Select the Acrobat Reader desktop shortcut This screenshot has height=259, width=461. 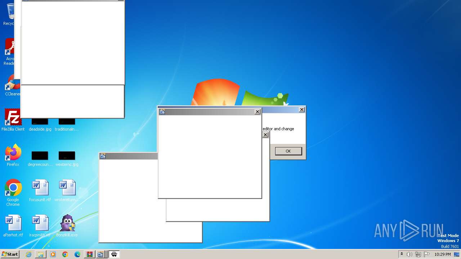(9, 52)
